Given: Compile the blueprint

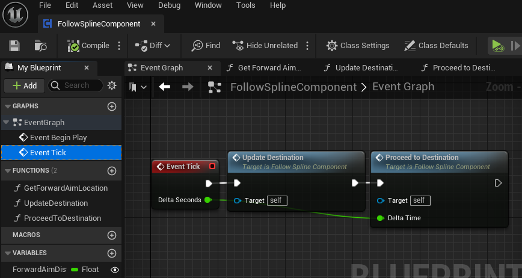Looking at the screenshot, I should pyautogui.click(x=88, y=46).
